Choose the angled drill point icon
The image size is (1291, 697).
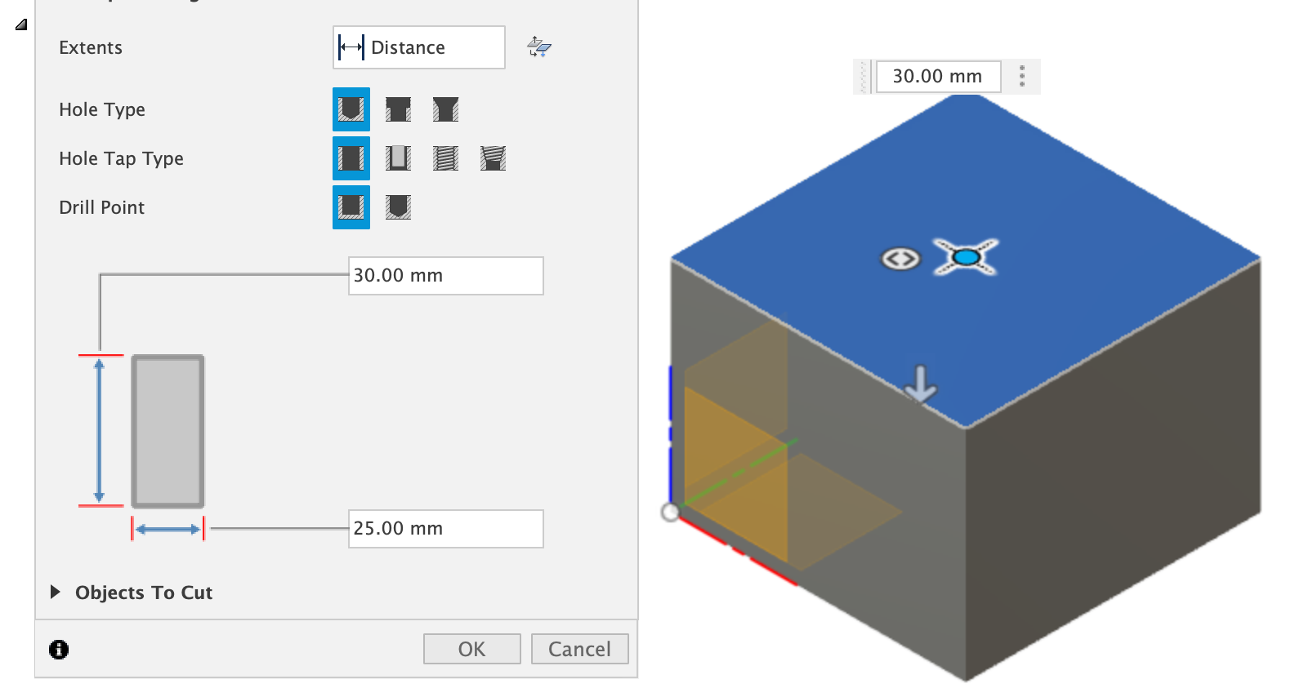(398, 207)
